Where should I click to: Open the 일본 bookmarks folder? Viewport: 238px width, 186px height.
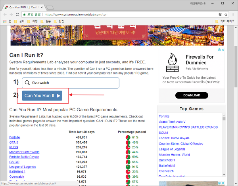(46, 21)
